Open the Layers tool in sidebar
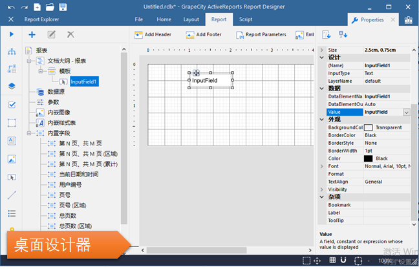Image resolution: width=419 pixels, height=269 pixels. click(x=12, y=86)
